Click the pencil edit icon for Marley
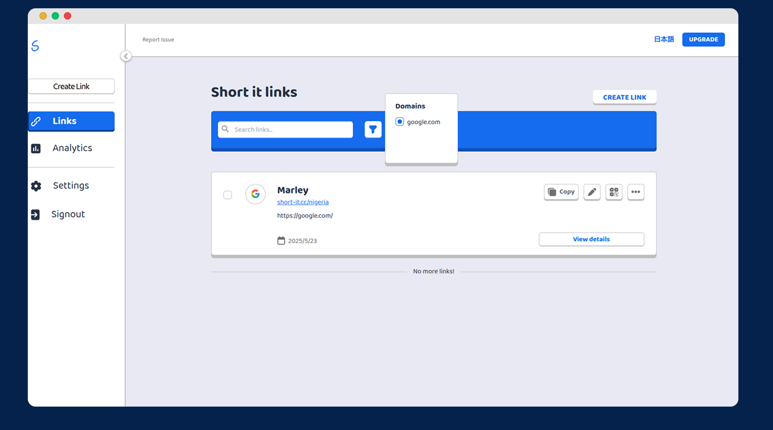This screenshot has width=773, height=430. pos(592,192)
